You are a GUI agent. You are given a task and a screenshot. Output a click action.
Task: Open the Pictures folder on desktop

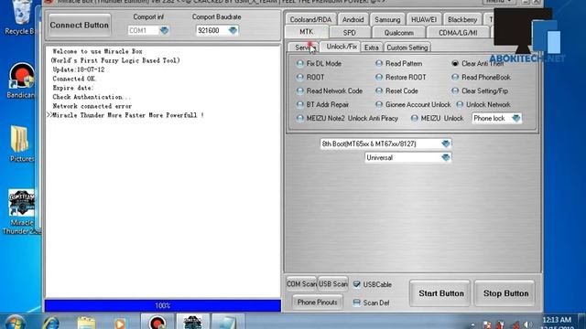(x=20, y=144)
